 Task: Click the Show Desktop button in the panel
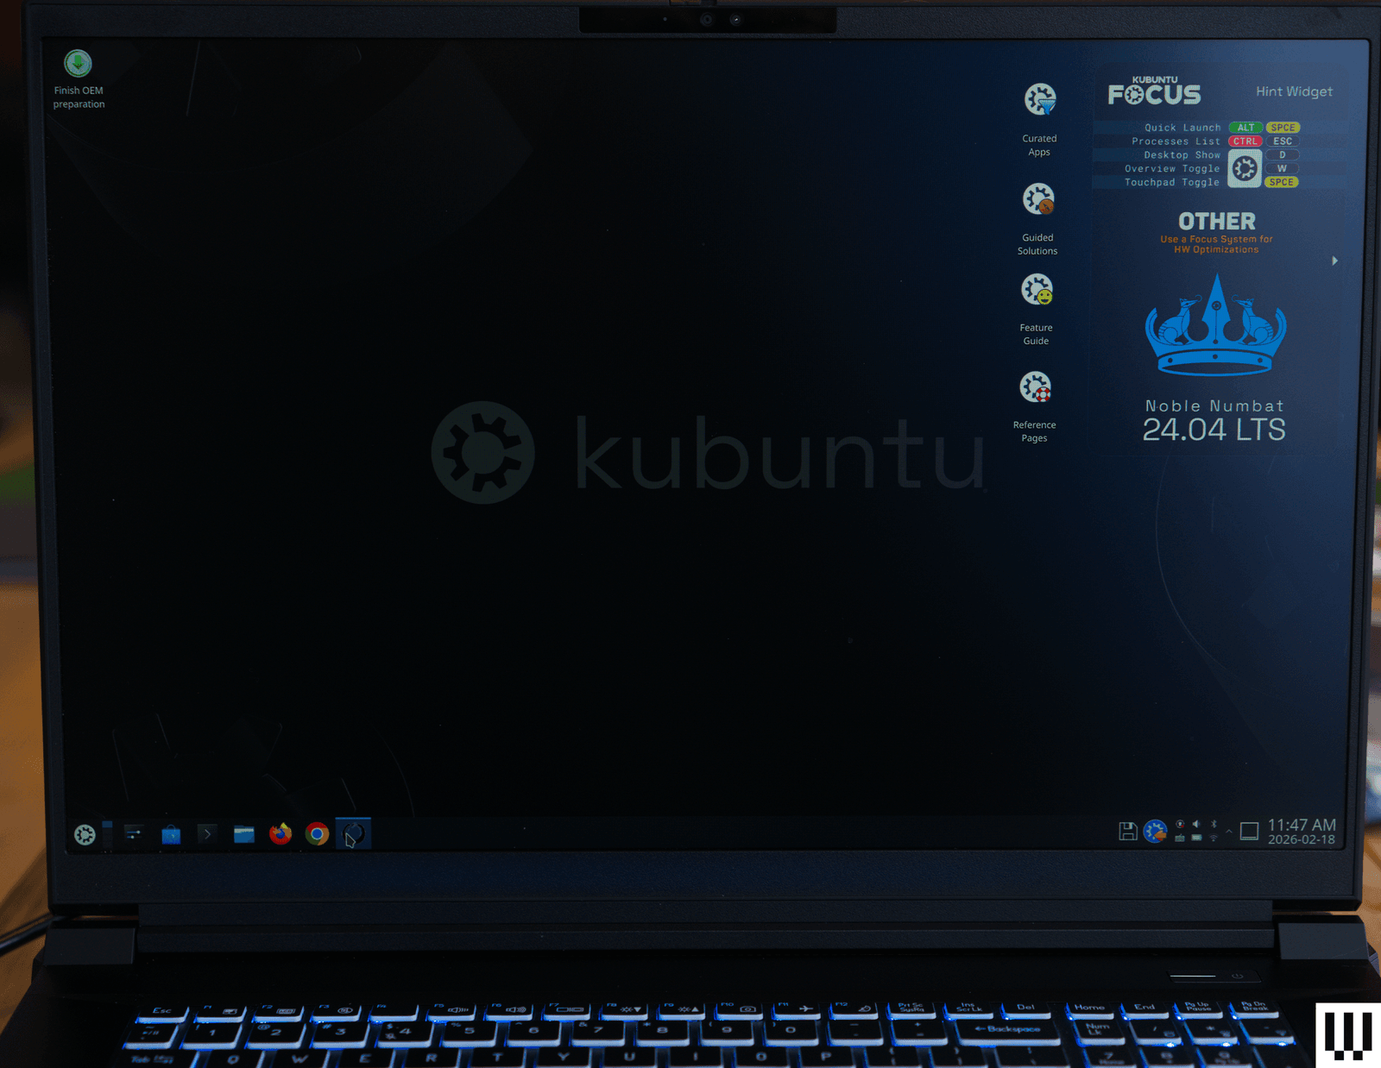[x=1249, y=832]
